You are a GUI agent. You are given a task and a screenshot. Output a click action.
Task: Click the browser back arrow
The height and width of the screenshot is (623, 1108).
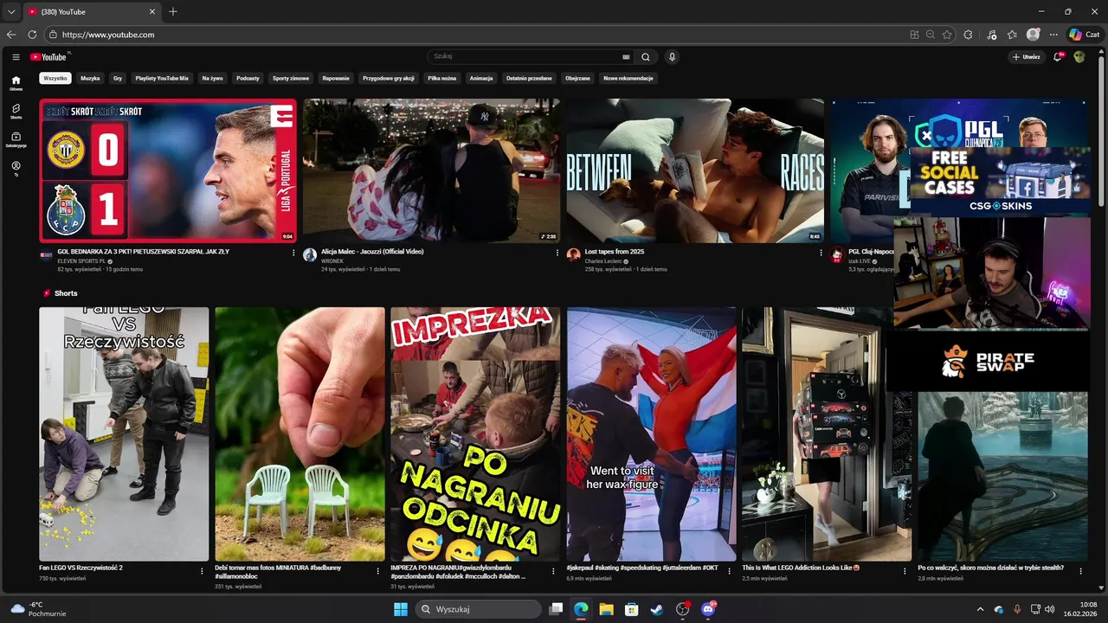tap(11, 35)
